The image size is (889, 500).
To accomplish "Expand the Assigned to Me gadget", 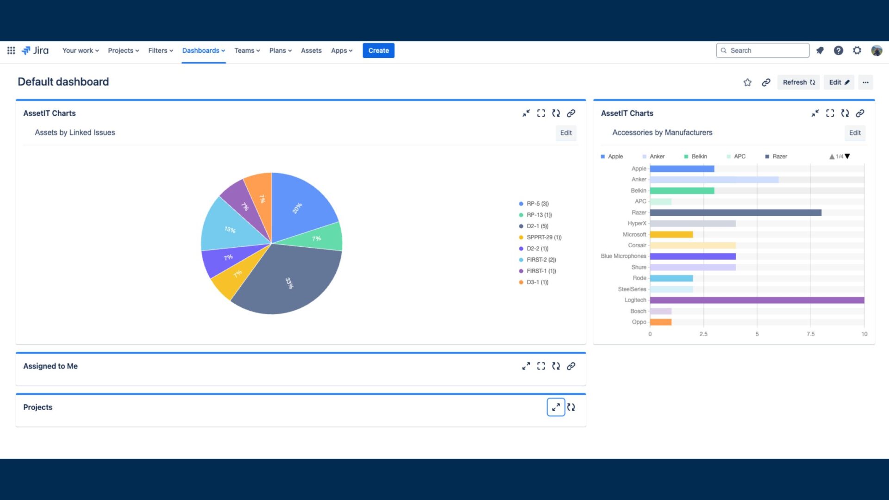I will click(x=526, y=366).
